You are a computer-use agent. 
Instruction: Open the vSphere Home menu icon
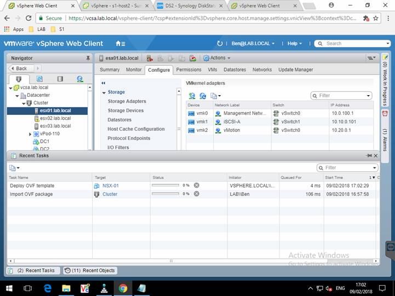point(120,44)
